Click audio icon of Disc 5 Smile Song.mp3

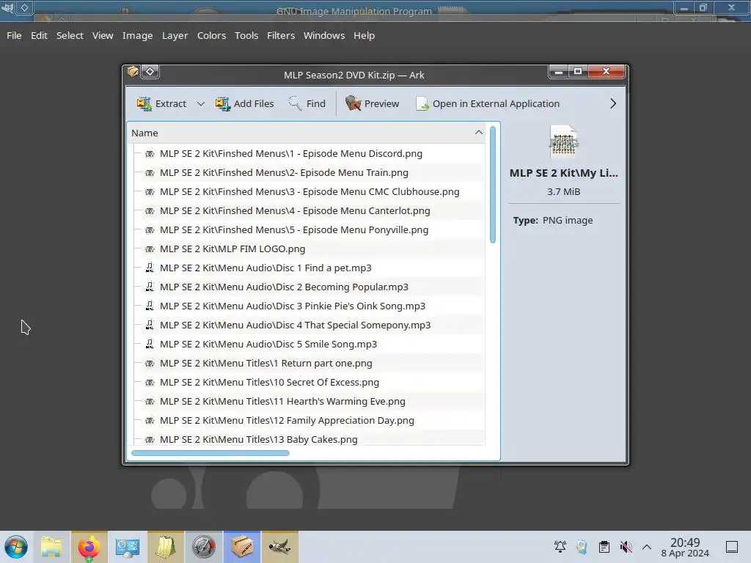(150, 344)
